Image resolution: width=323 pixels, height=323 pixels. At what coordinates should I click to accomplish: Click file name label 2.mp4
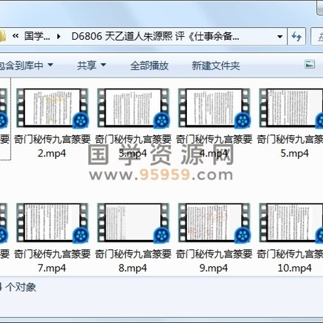point(52,153)
